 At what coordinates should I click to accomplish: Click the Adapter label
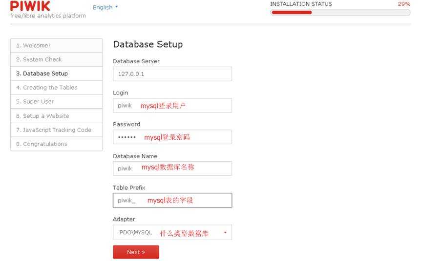point(124,220)
